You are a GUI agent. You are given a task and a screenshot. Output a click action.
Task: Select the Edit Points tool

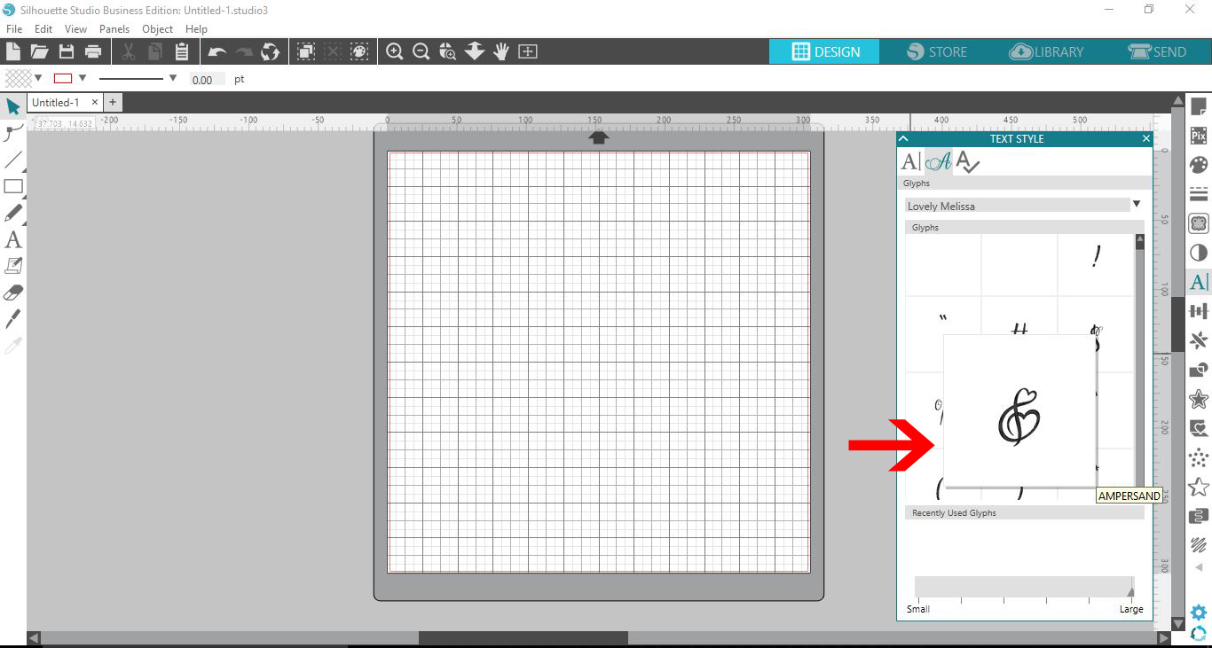click(13, 134)
